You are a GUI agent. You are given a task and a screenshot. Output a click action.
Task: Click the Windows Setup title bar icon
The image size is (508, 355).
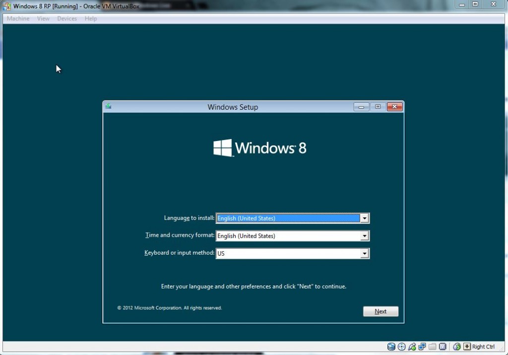pos(109,106)
